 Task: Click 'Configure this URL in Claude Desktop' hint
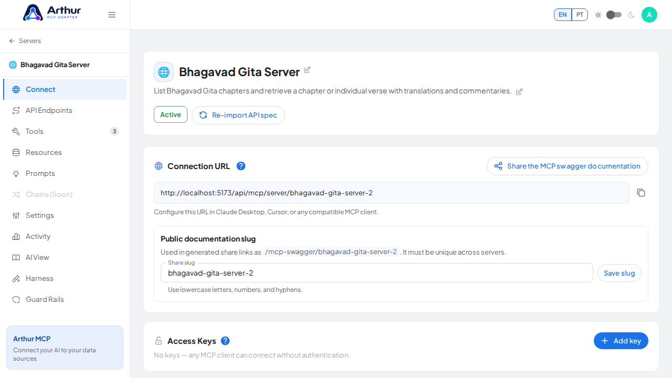tap(266, 212)
